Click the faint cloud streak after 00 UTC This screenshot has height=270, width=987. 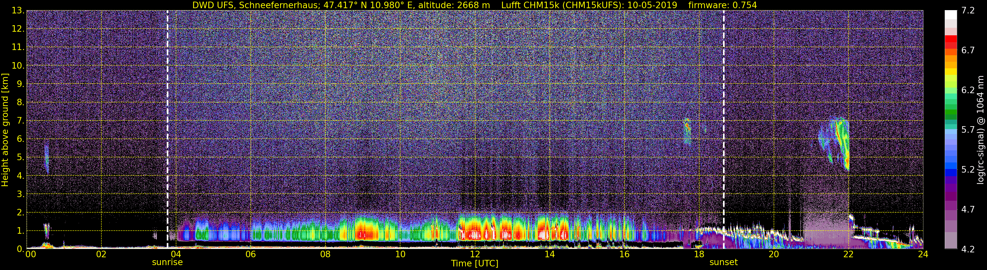point(47,159)
